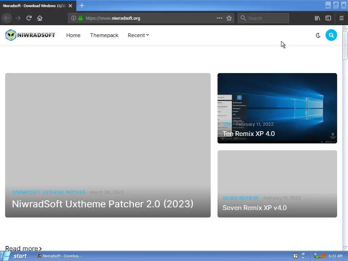The height and width of the screenshot is (261, 348).
Task: Select Niwradsoft taskbar window button
Action: [59, 256]
